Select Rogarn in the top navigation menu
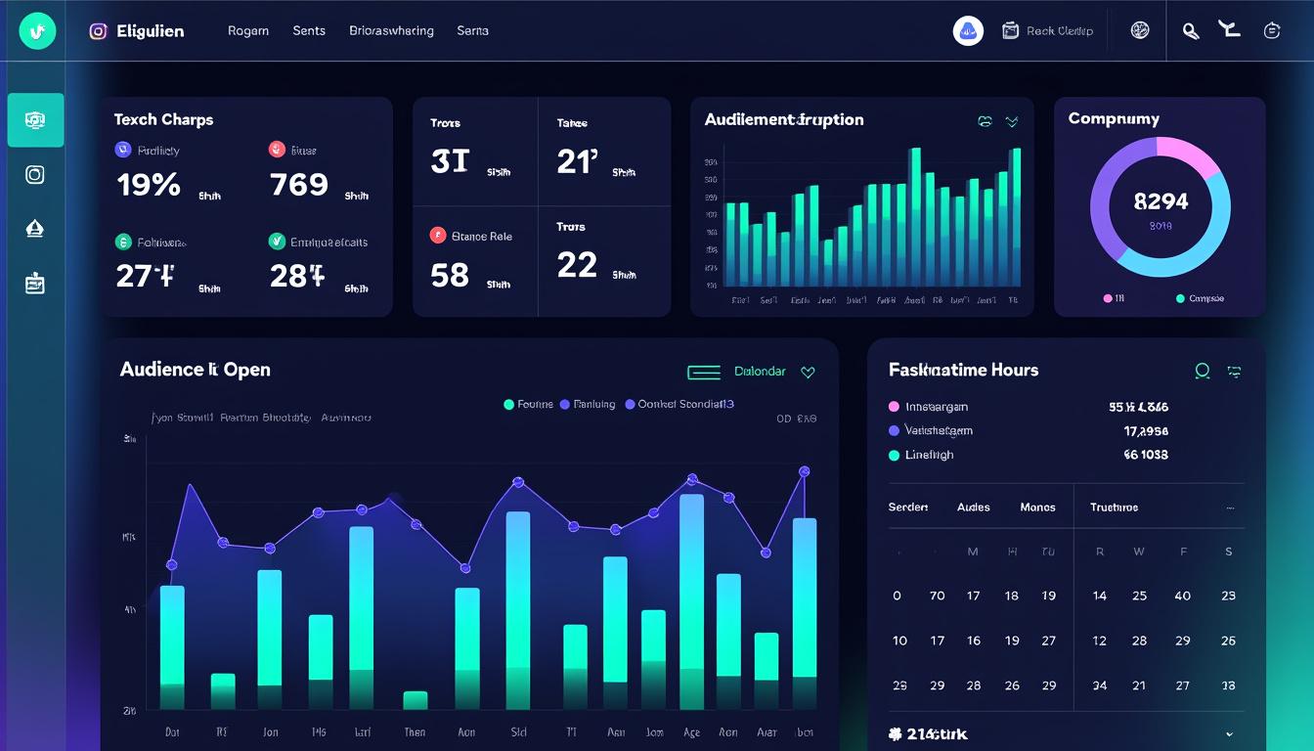Viewport: 1314px width, 751px height. coord(247,30)
